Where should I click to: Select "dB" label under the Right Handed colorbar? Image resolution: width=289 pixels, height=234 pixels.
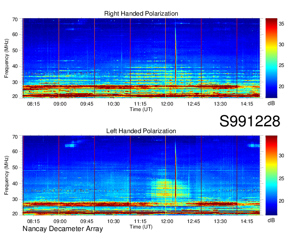[271, 103]
